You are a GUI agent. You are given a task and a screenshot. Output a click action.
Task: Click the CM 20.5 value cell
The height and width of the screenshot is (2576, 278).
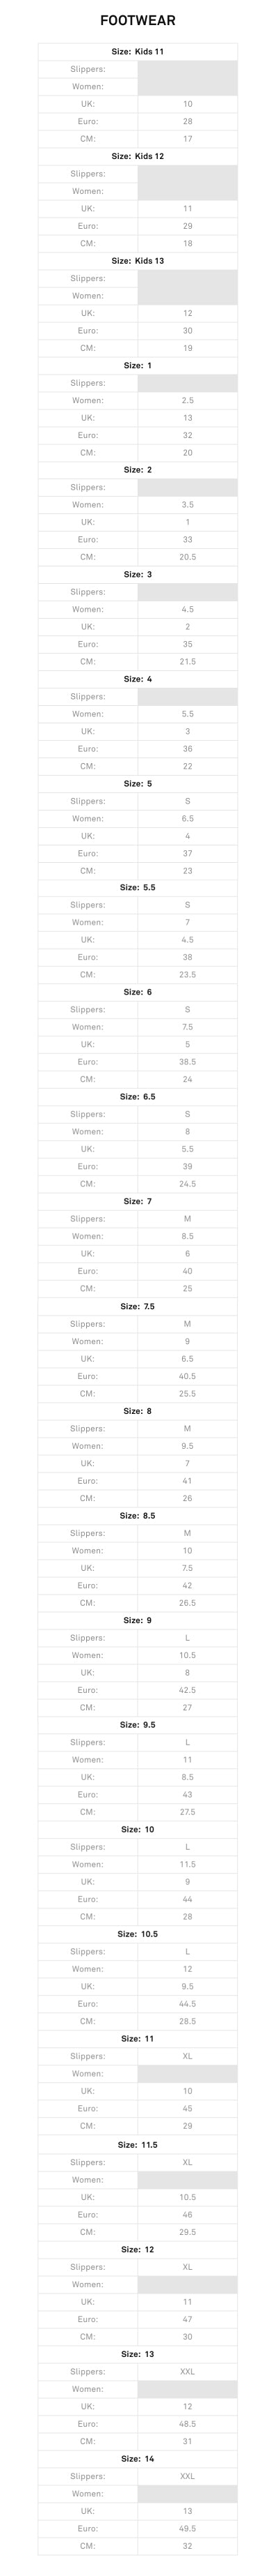tap(188, 557)
